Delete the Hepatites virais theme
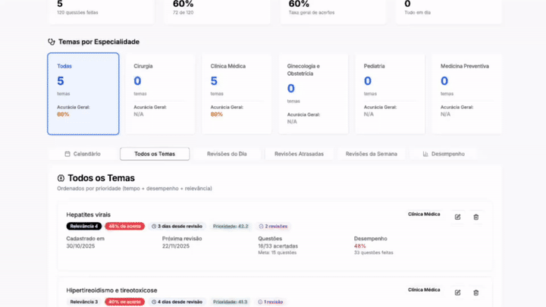Image resolution: width=546 pixels, height=307 pixels. pos(476,217)
